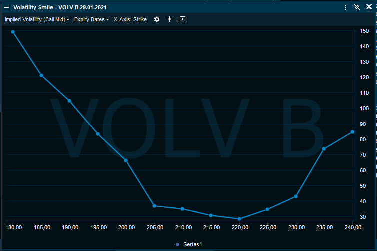Image resolution: width=377 pixels, height=251 pixels.
Task: Click the data point at strike 205,00
Action: (x=154, y=206)
